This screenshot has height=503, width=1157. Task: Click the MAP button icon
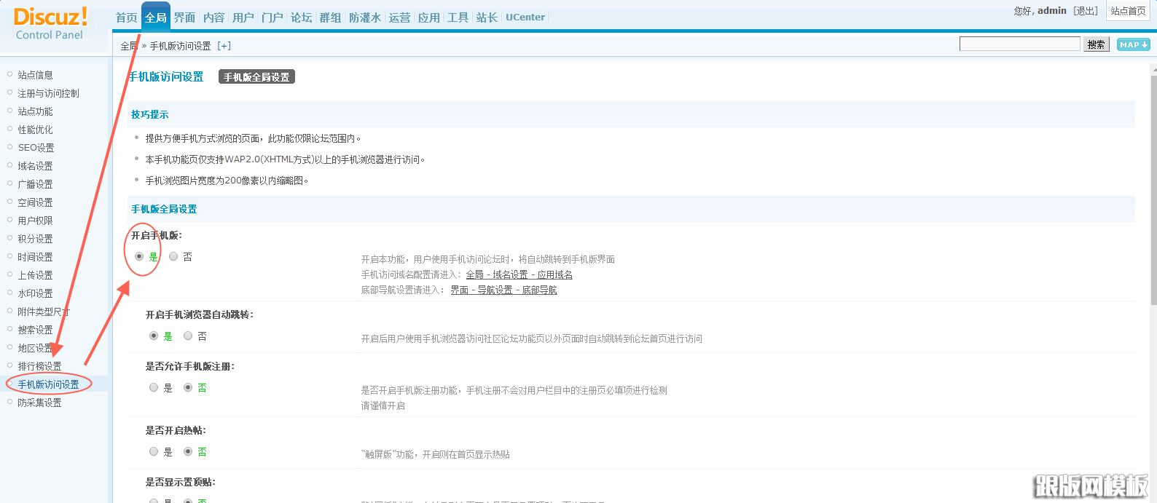1133,44
